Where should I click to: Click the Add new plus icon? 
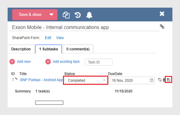click(12, 62)
